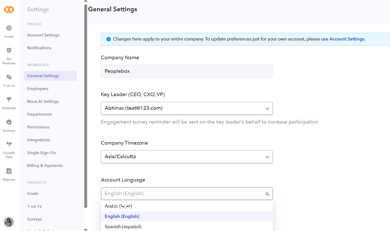The width and height of the screenshot is (390, 231).
Task: Click the Company Name text field
Action: pos(187,71)
